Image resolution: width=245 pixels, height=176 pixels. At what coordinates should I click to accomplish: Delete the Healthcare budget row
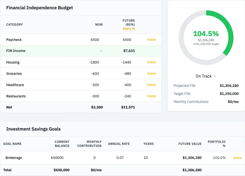click(151, 85)
